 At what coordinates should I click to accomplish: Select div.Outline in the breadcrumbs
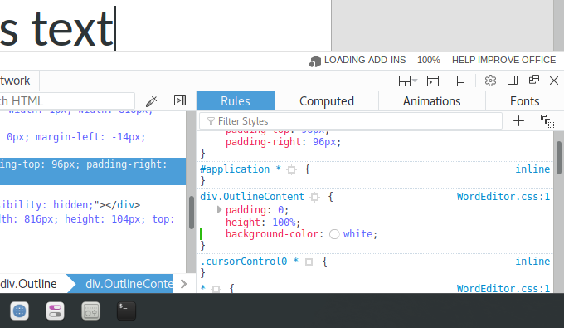28,284
